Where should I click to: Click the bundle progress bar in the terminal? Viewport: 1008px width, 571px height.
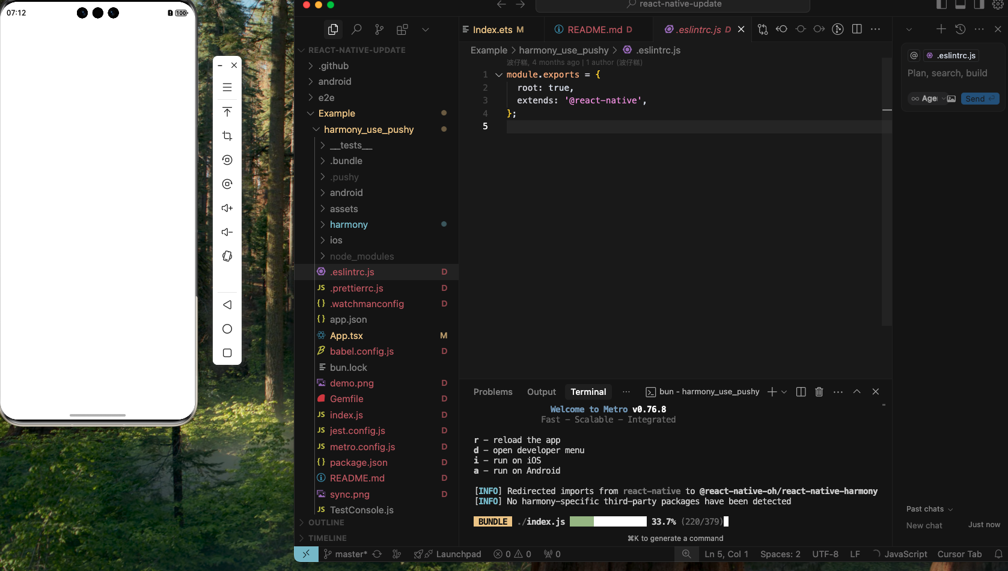click(x=608, y=522)
